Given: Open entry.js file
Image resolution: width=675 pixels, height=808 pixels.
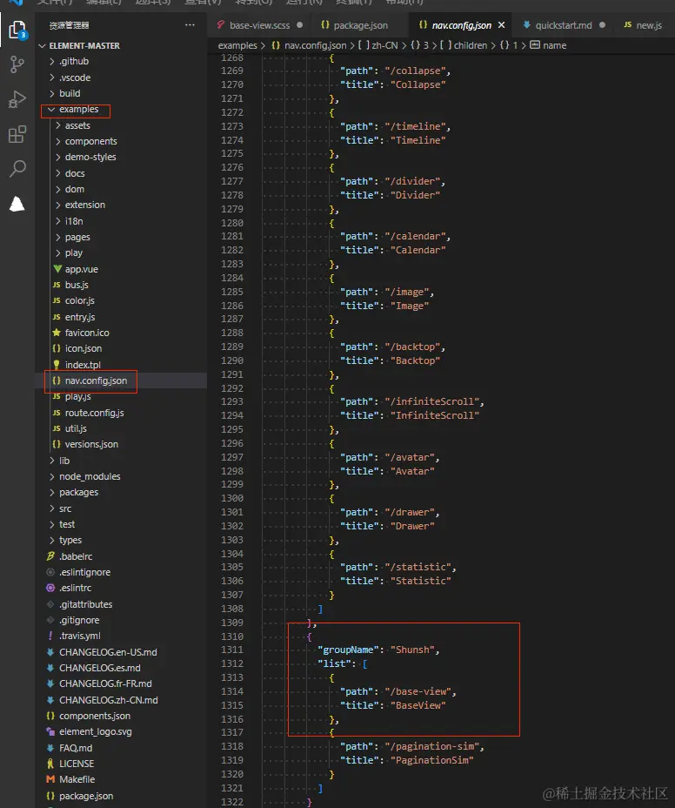Looking at the screenshot, I should point(80,317).
